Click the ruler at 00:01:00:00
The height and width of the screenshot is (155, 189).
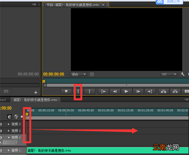[x=106, y=110]
